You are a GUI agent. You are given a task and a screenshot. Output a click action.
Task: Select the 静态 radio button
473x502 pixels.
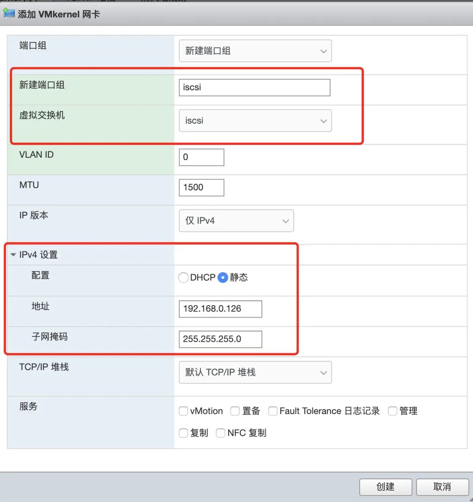tap(223, 277)
